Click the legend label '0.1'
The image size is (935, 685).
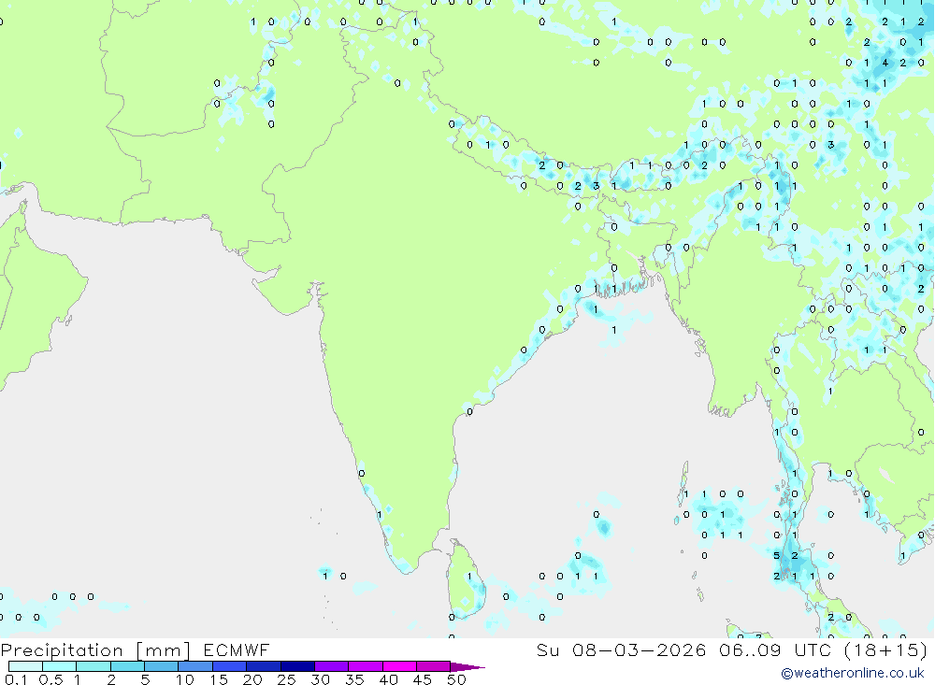coord(16,679)
